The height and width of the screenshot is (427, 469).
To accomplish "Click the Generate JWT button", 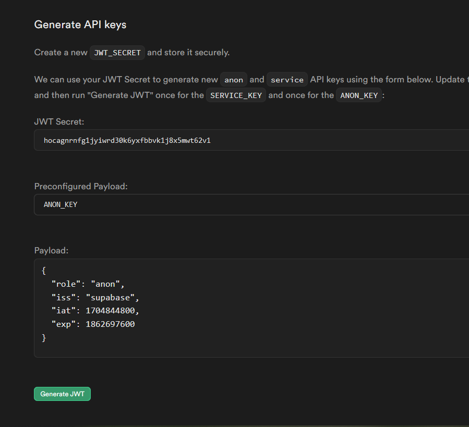I will [x=62, y=394].
